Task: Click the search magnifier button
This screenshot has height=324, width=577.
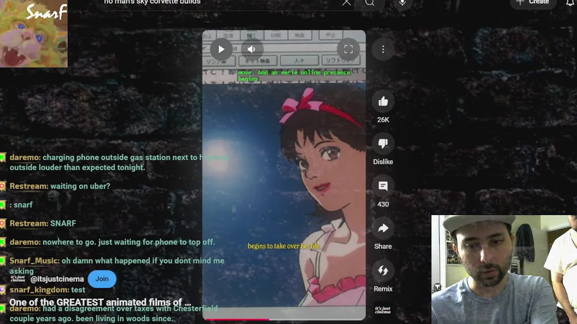Action: point(370,3)
